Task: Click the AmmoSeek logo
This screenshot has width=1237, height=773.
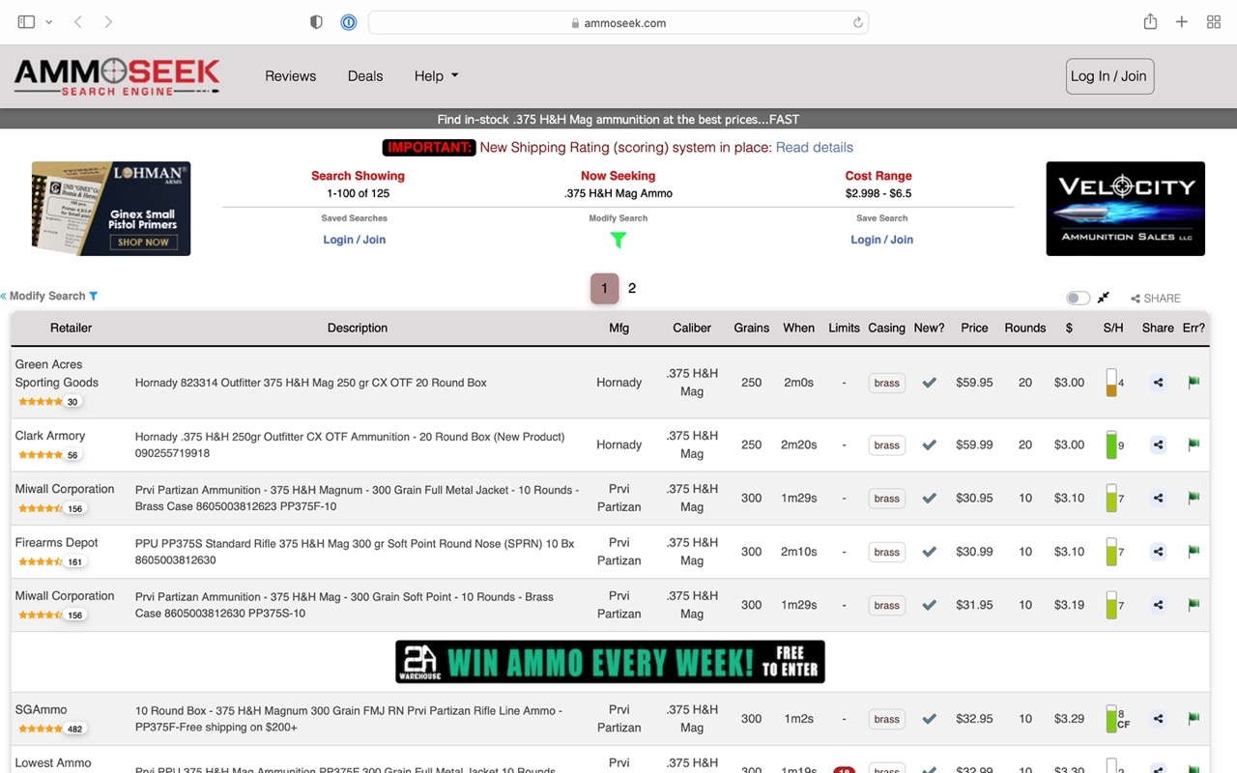Action: [117, 77]
